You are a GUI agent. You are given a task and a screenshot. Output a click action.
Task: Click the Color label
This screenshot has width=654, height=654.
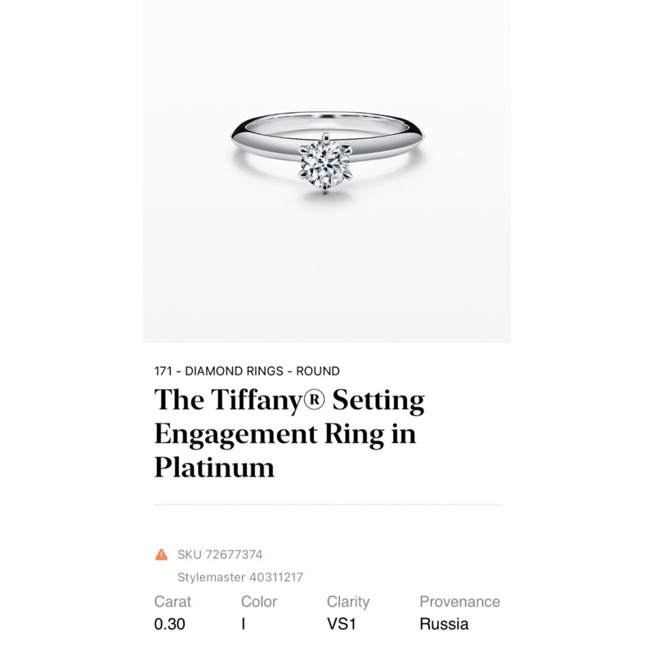point(258,602)
